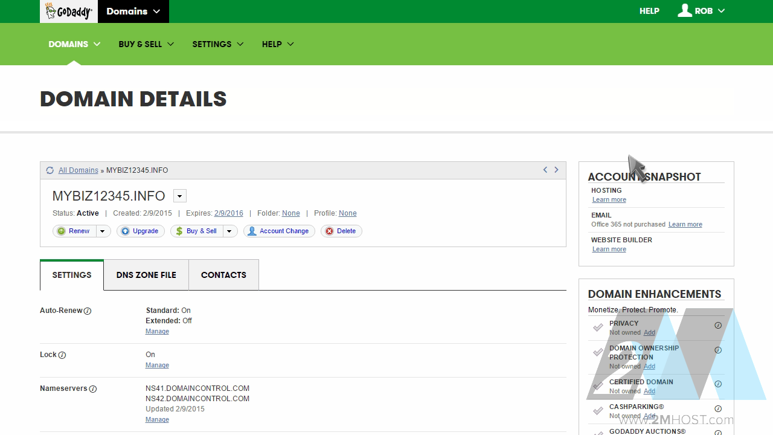
Task: Click the Upgrade button
Action: [141, 231]
